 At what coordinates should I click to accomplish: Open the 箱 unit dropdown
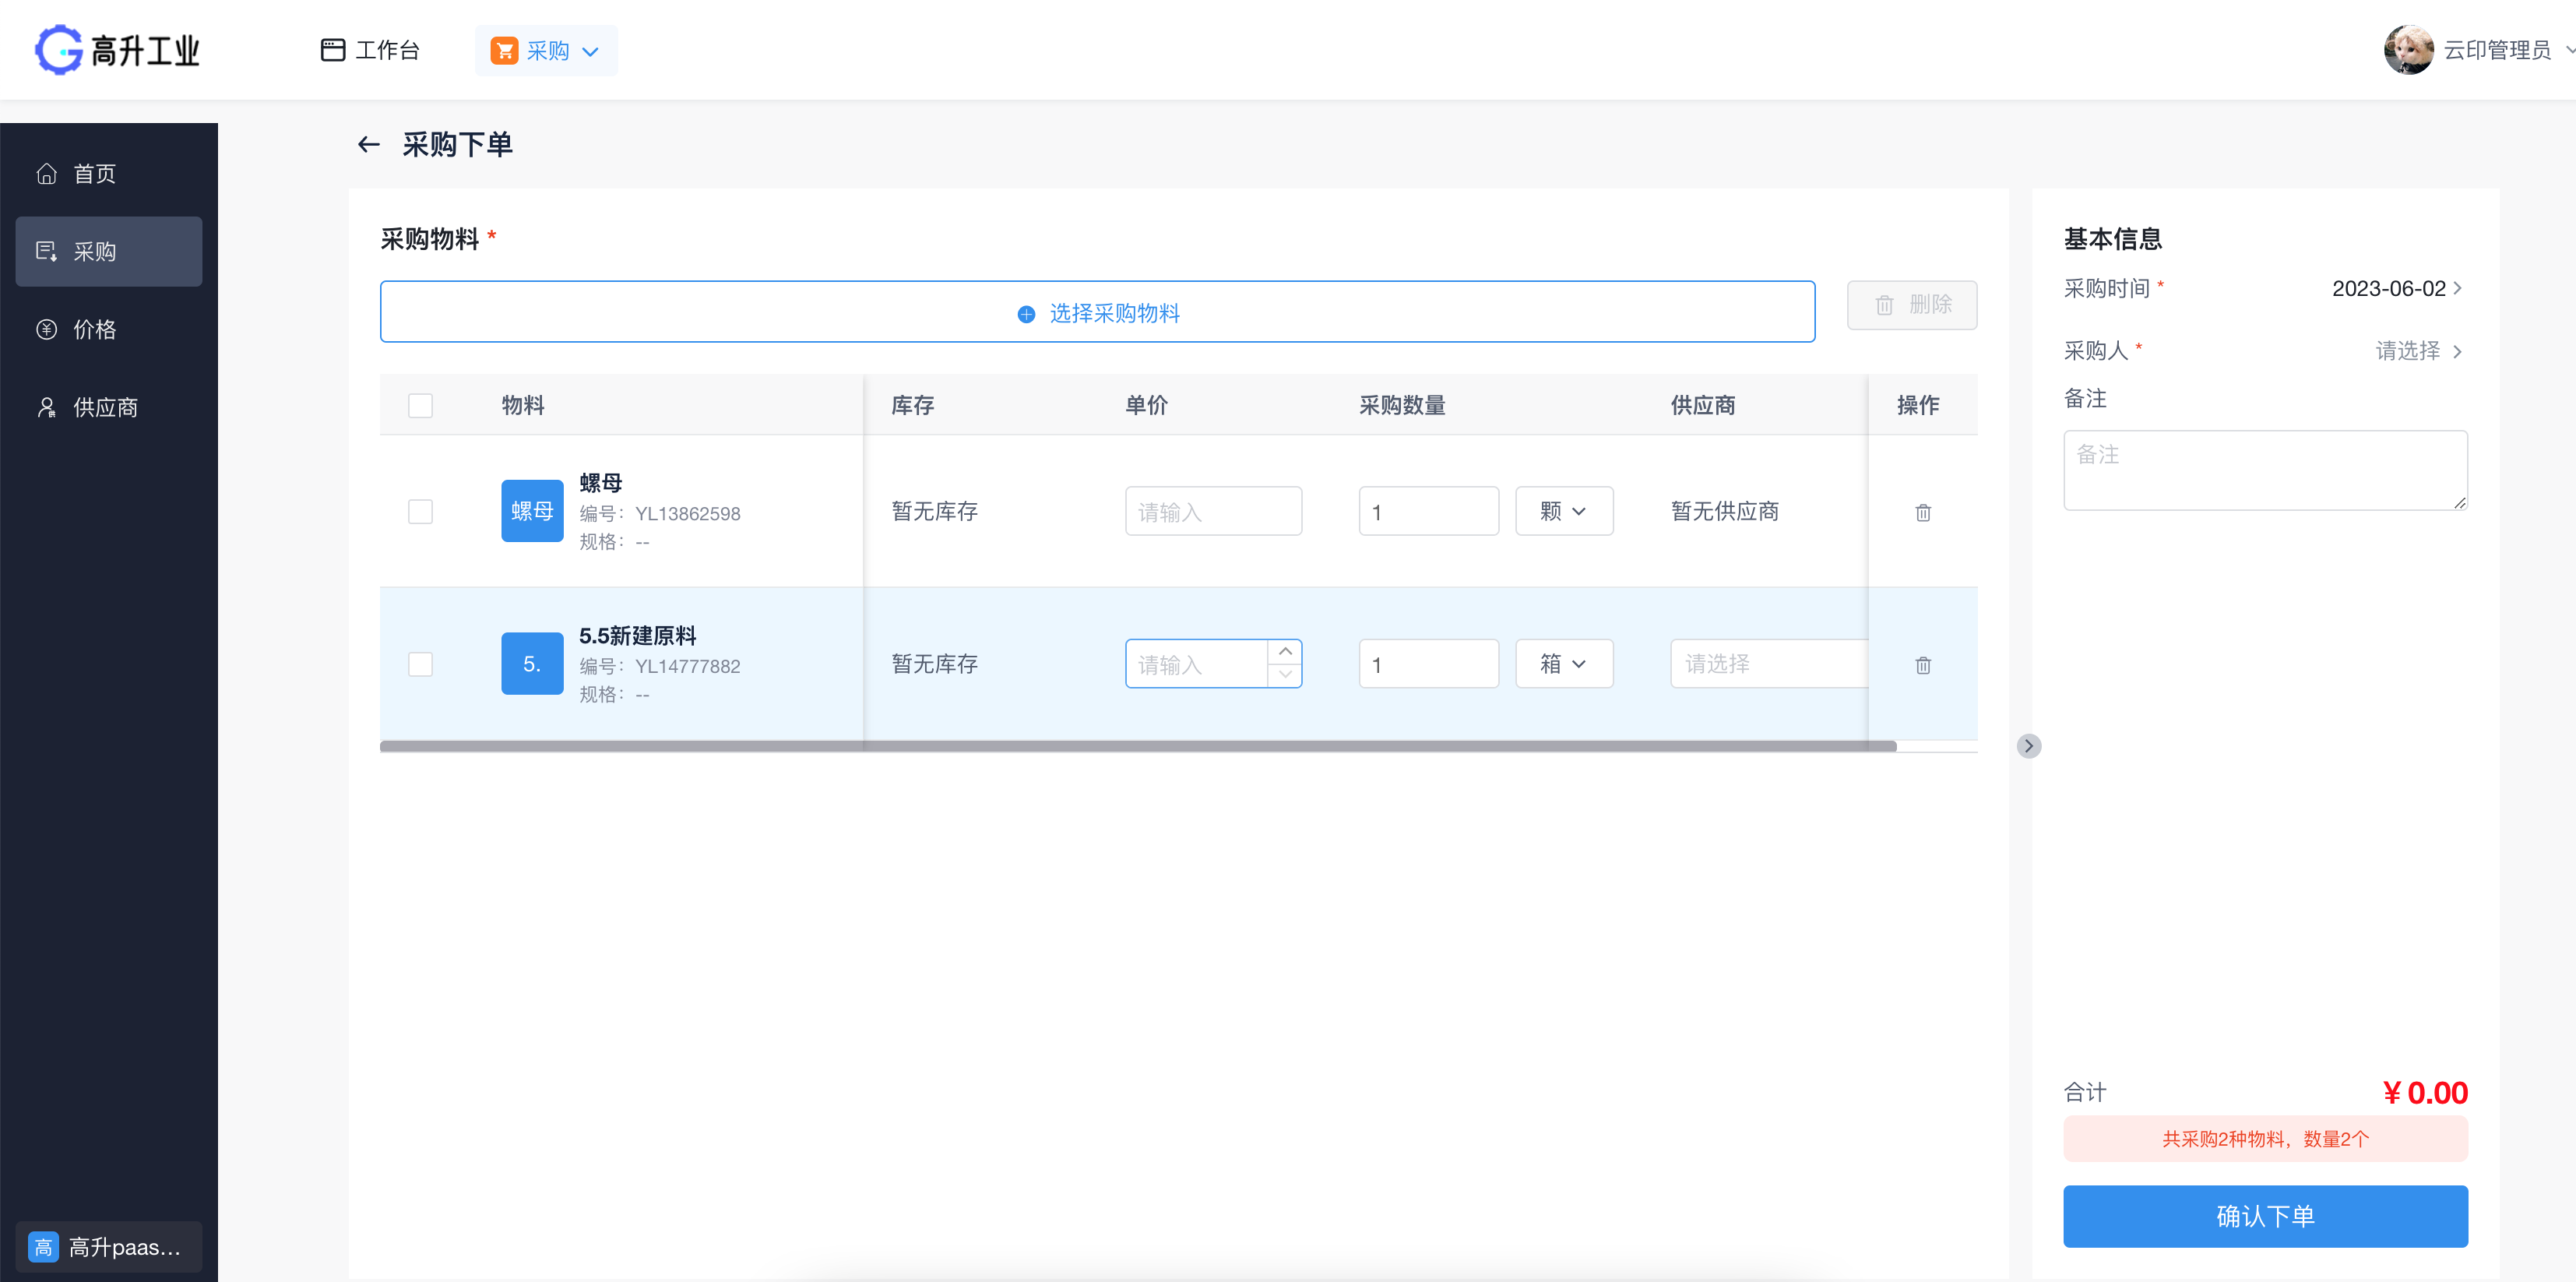(x=1564, y=664)
